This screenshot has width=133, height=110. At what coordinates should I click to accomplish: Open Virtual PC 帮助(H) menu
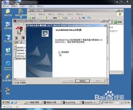(40, 6)
